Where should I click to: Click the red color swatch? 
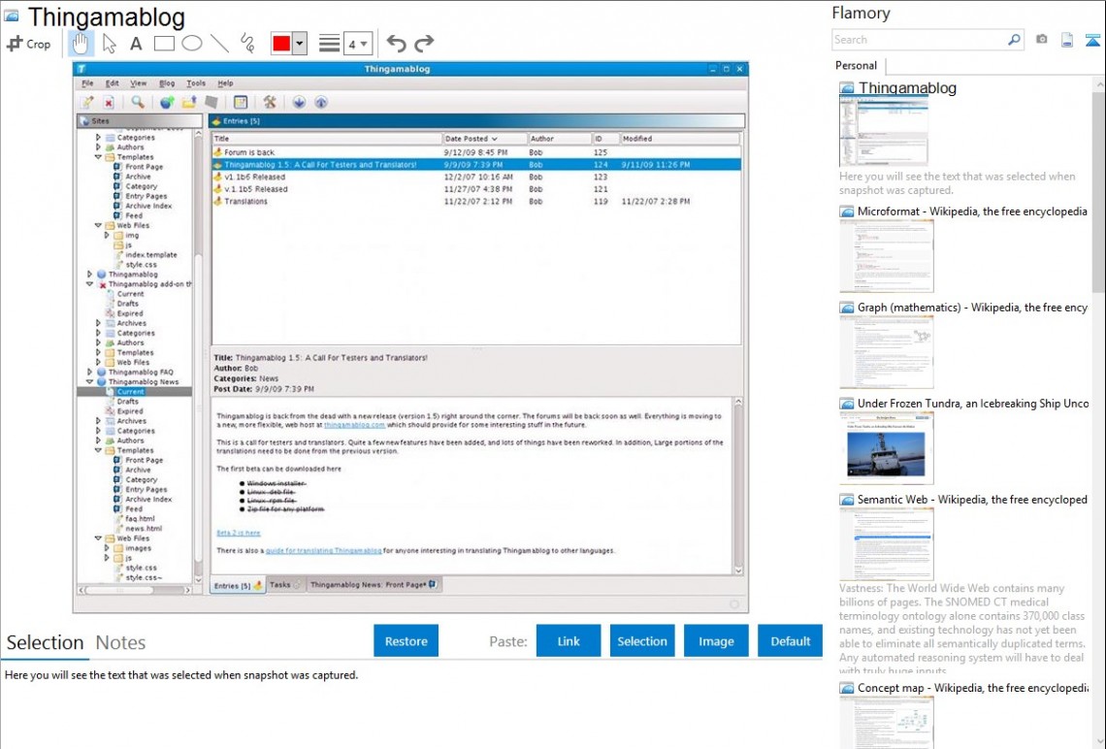pyautogui.click(x=281, y=44)
